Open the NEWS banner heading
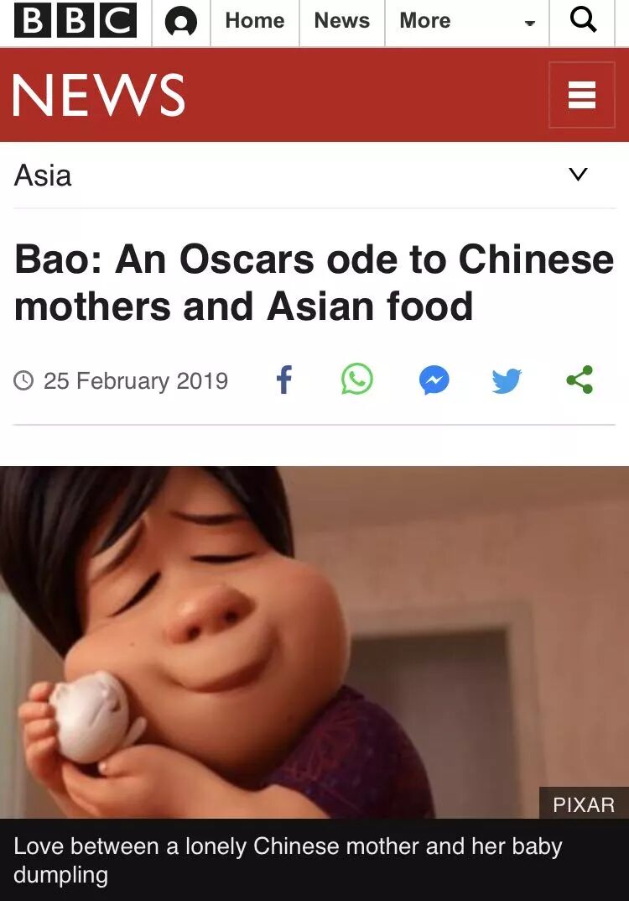 [99, 95]
